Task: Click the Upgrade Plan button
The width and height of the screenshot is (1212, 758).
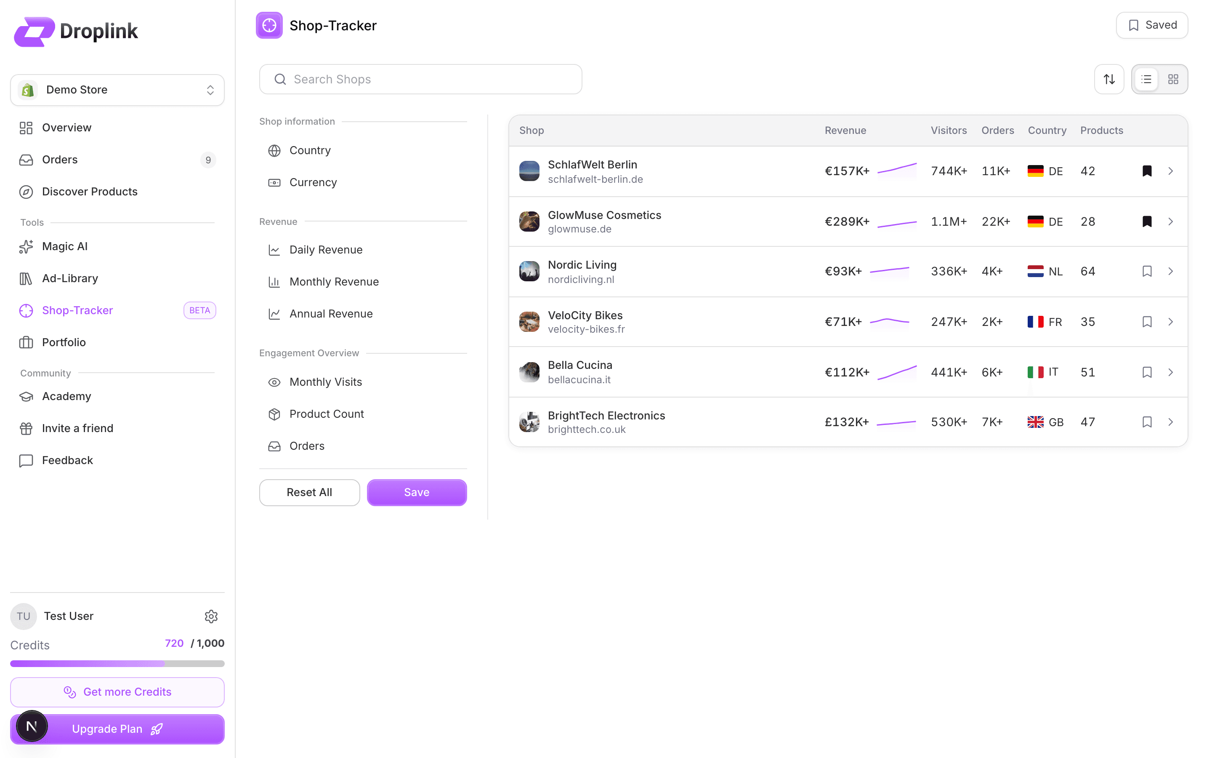Action: 117,729
